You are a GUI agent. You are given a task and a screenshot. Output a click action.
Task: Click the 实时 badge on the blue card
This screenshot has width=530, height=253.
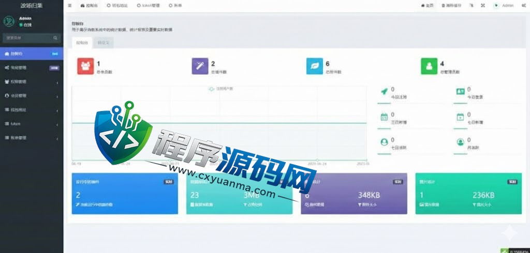pyautogui.click(x=168, y=182)
